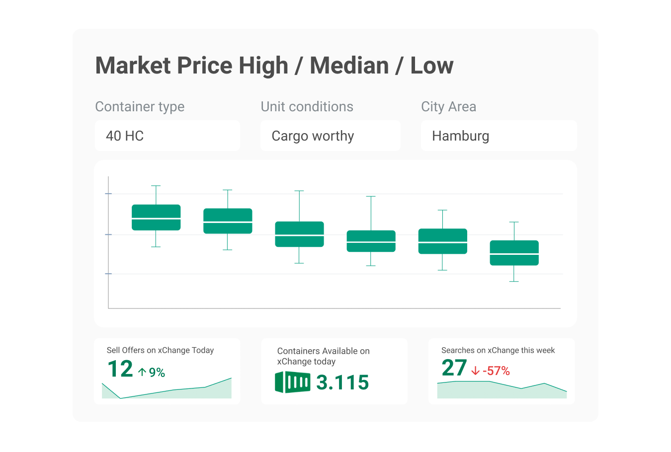Select the first box plot in the chart
671x452 pixels.
tap(156, 217)
